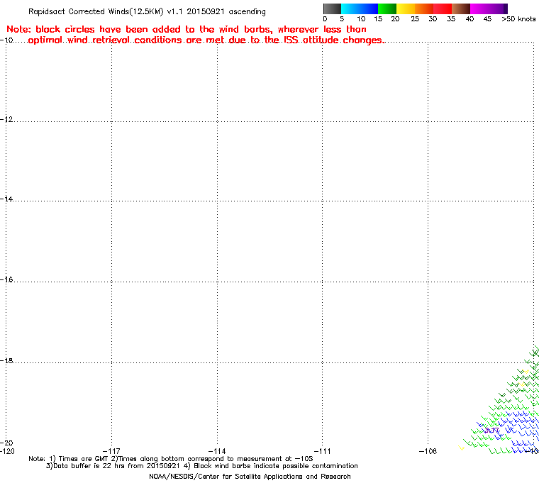Click the '-12' latitude axis label

click(x=6, y=119)
